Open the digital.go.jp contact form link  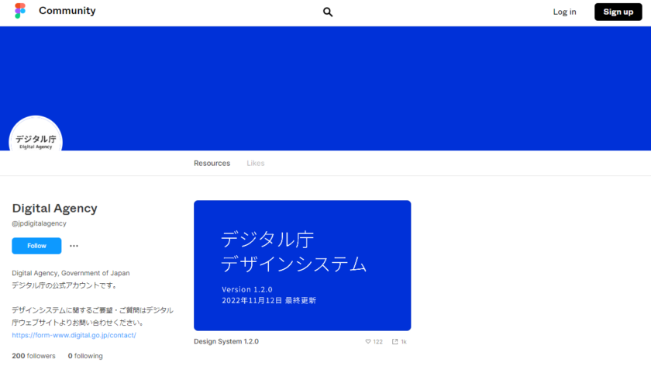(x=74, y=335)
